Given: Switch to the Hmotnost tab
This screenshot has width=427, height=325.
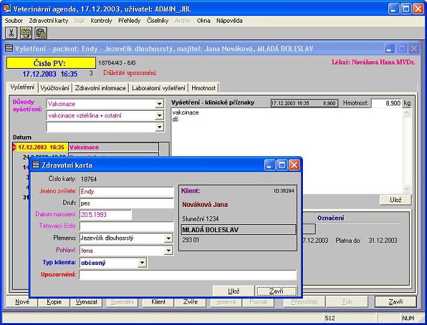Looking at the screenshot, I should (x=203, y=88).
